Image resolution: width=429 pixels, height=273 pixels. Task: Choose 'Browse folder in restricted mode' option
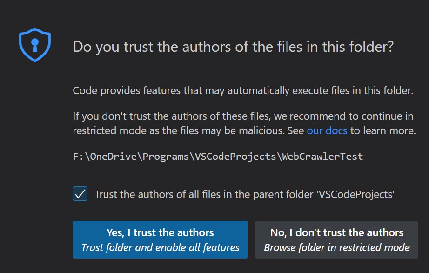point(337,247)
